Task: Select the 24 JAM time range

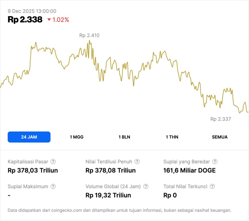Action: (x=29, y=137)
